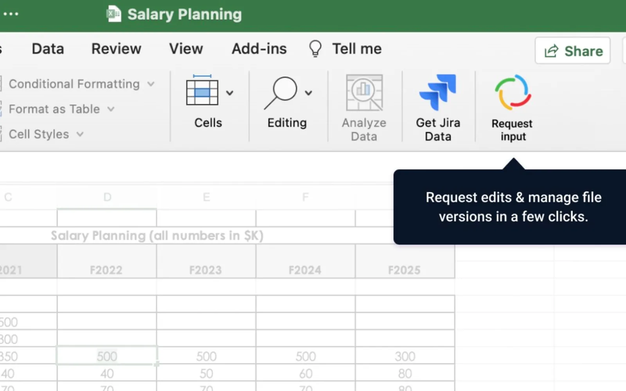Click the F2023 header cell
626x391 pixels.
click(206, 261)
